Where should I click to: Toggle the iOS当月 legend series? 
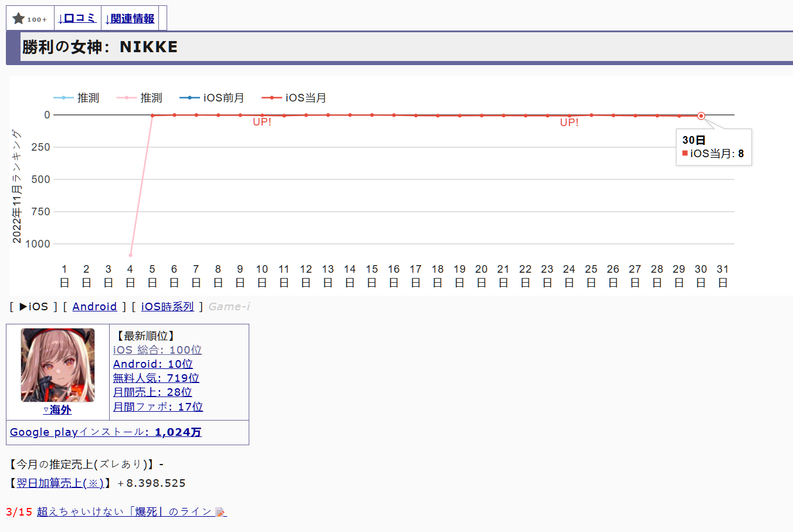(294, 98)
